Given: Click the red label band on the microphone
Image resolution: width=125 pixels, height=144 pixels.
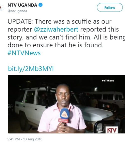Looking at the screenshot, I should tap(63, 120).
